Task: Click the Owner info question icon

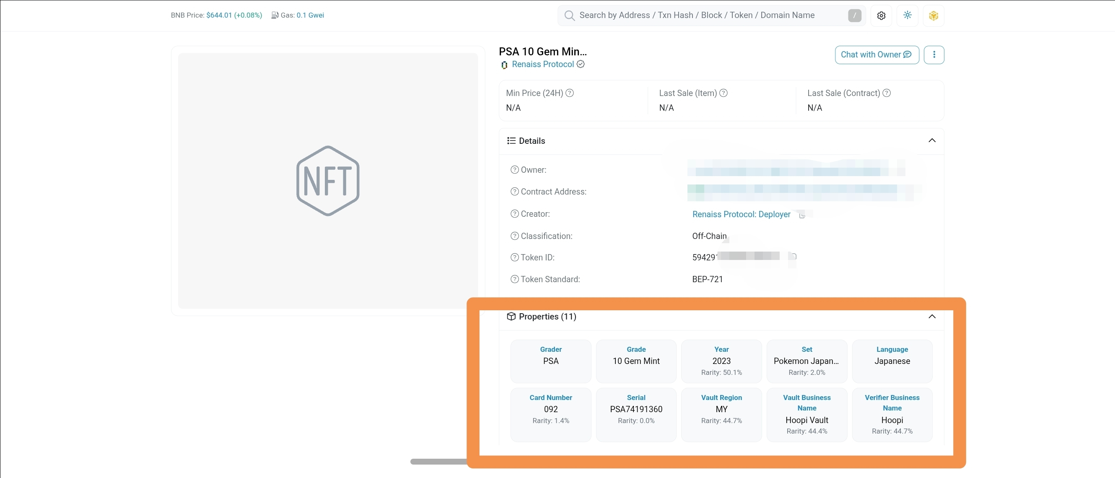Action: (x=515, y=170)
